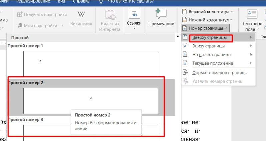Image resolution: width=266 pixels, height=141 pixels.
Task: Click the Нижний колонтитул footer icon
Action: [184, 20]
